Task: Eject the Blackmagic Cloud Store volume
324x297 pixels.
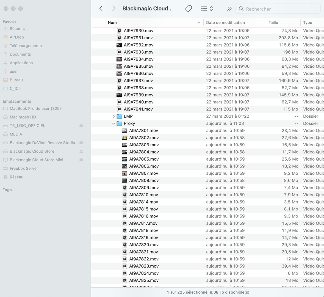Action: [81, 151]
